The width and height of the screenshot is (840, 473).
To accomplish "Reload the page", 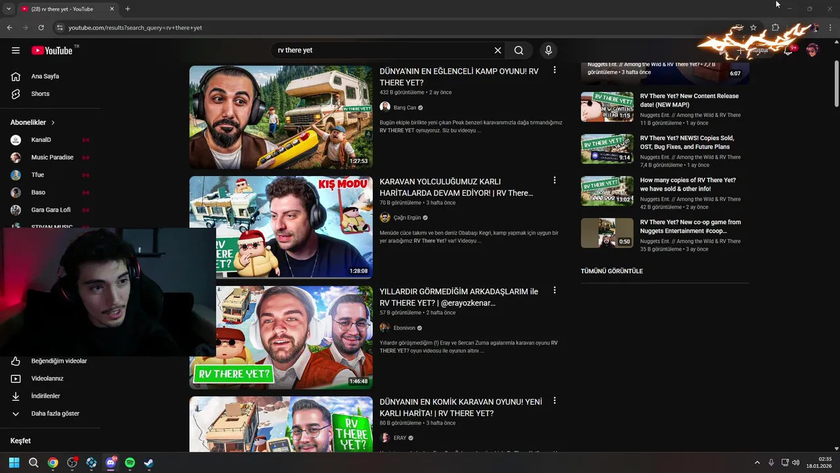I will pyautogui.click(x=41, y=28).
